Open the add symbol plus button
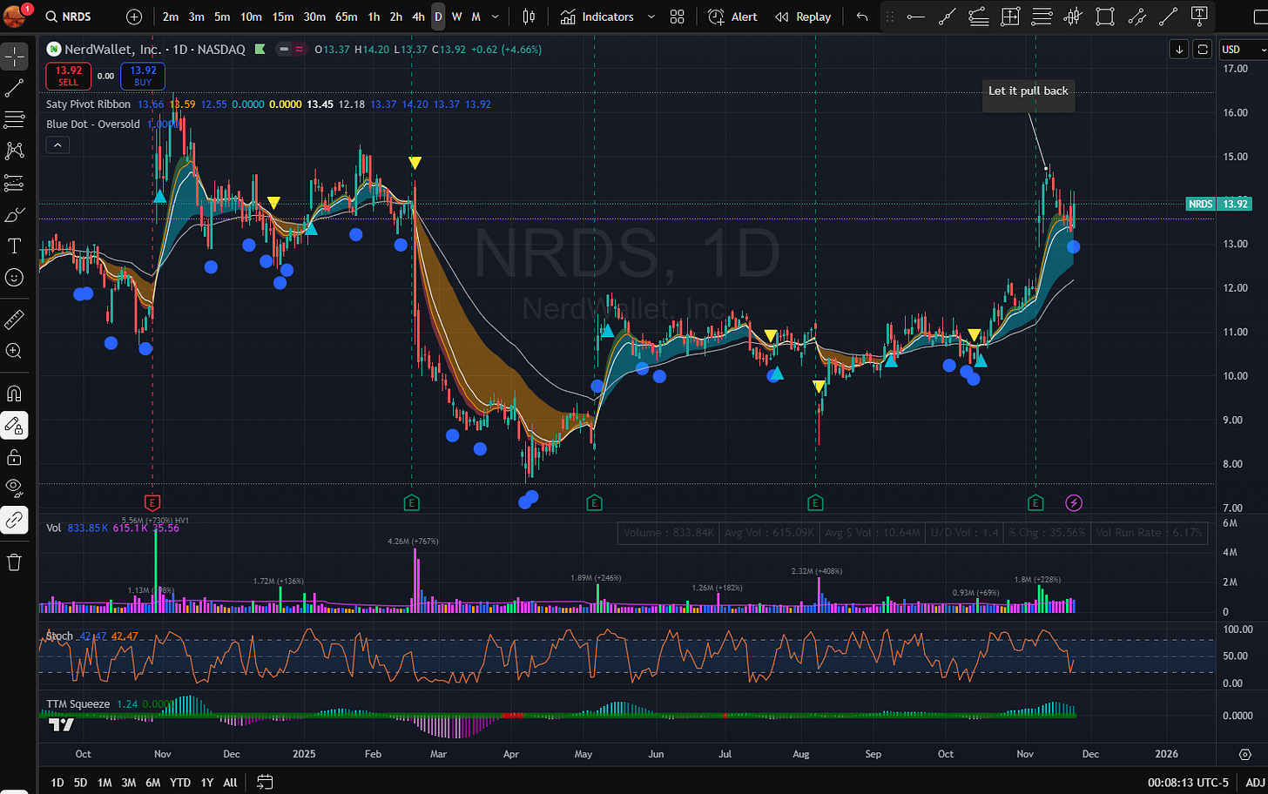Screen dimensions: 1268x794 click(x=134, y=17)
